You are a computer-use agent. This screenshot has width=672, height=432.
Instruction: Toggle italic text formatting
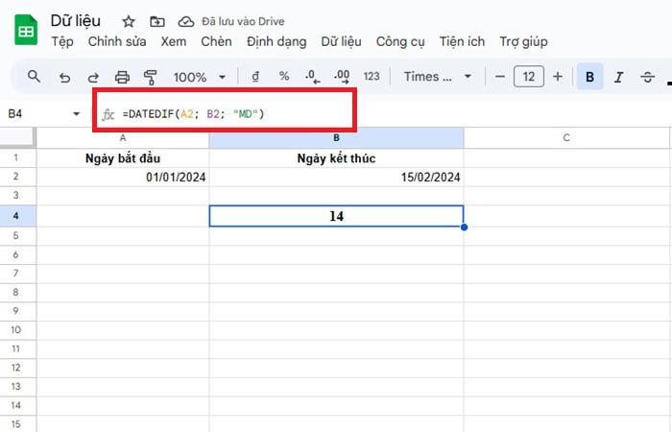point(618,77)
